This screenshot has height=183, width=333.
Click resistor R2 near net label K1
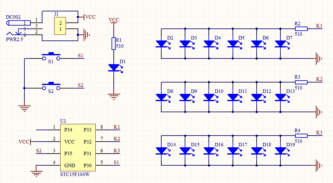pyautogui.click(x=302, y=28)
